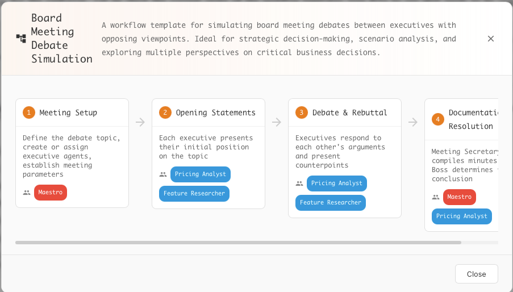Click arrow after Debate & Rebuttal card
The image size is (513, 292).
coord(413,122)
